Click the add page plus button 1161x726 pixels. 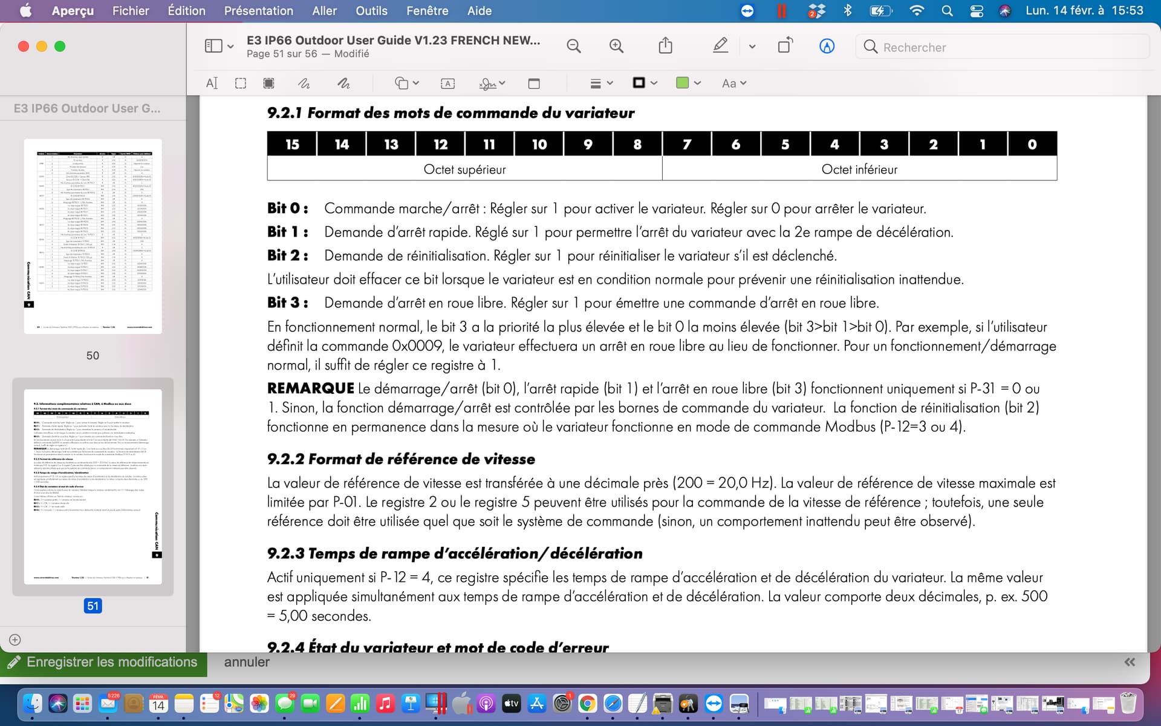pos(15,639)
